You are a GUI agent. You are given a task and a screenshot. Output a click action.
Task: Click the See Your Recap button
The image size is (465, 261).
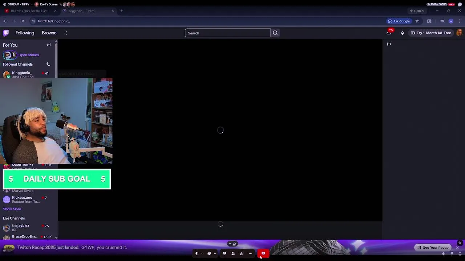coord(433,248)
